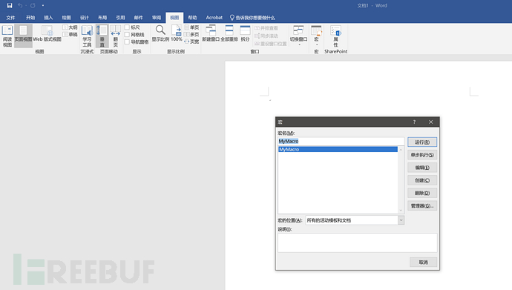Click 运行(R) button in macro dialog
Viewport: 512px width, 290px height.
(422, 142)
